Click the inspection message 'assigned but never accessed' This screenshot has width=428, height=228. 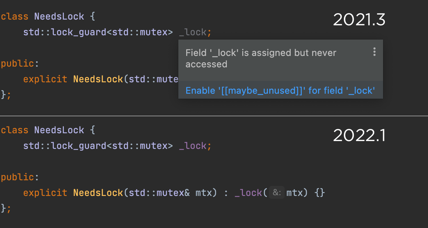261,58
